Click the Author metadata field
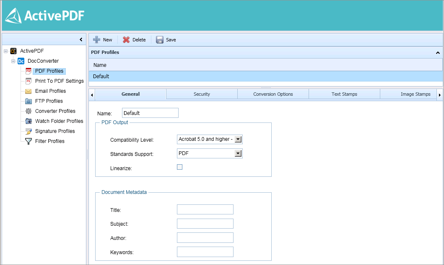Viewport: 444px width, 265px height. click(x=205, y=238)
